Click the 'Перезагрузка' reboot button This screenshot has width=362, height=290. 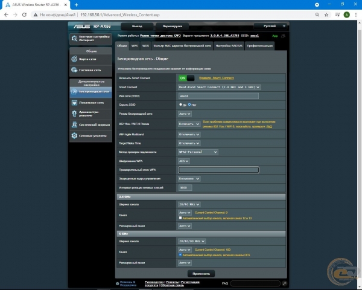click(x=172, y=26)
